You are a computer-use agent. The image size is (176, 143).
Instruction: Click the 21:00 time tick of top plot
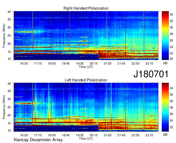coord(107,63)
